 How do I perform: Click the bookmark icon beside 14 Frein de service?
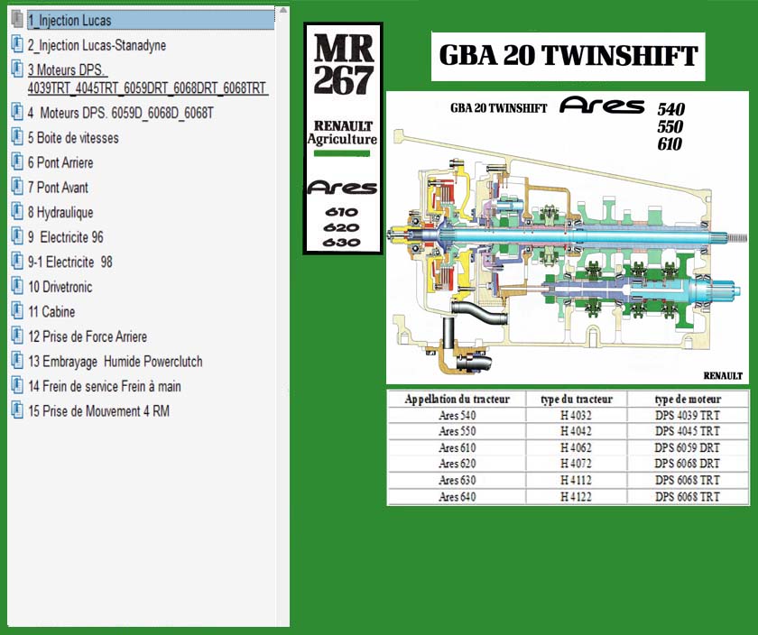(x=17, y=386)
